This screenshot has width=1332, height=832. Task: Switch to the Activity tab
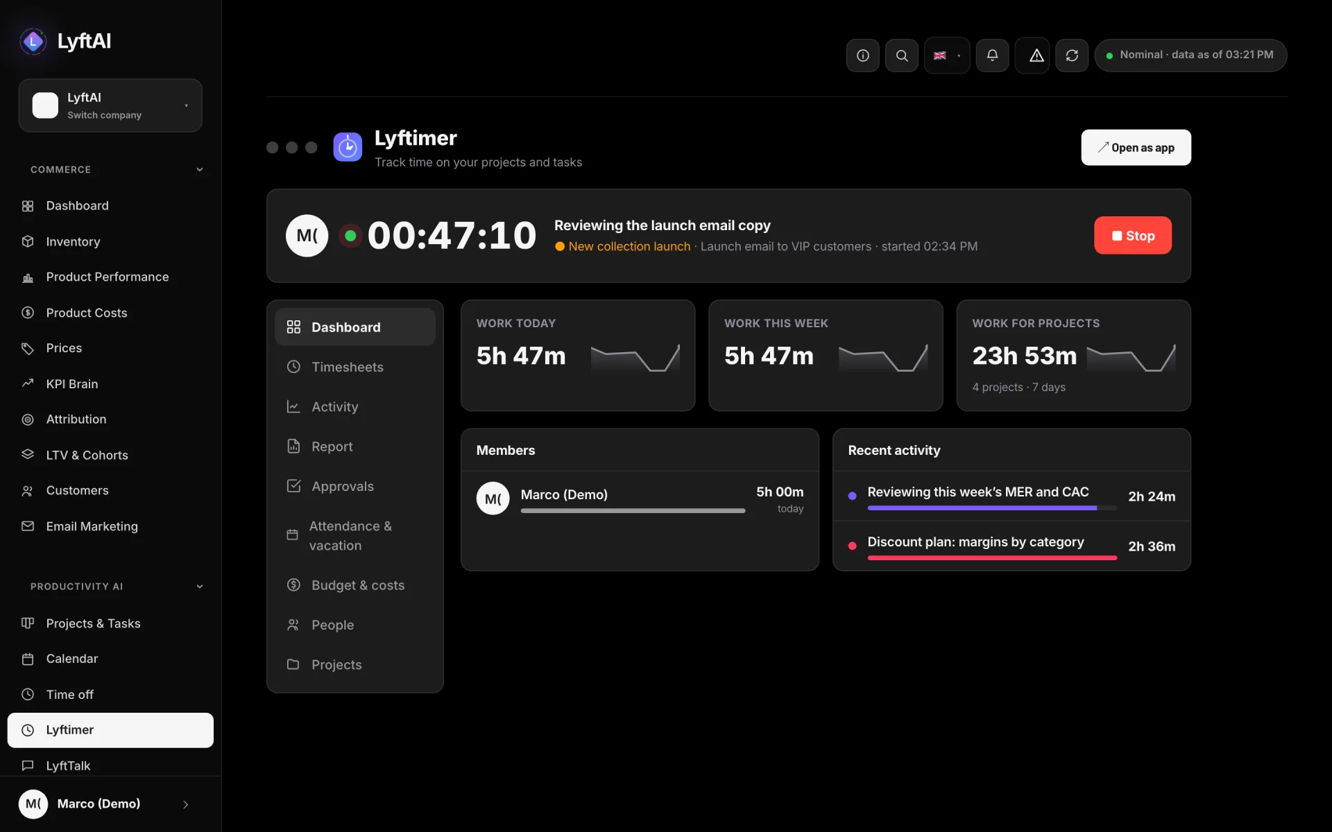(355, 407)
